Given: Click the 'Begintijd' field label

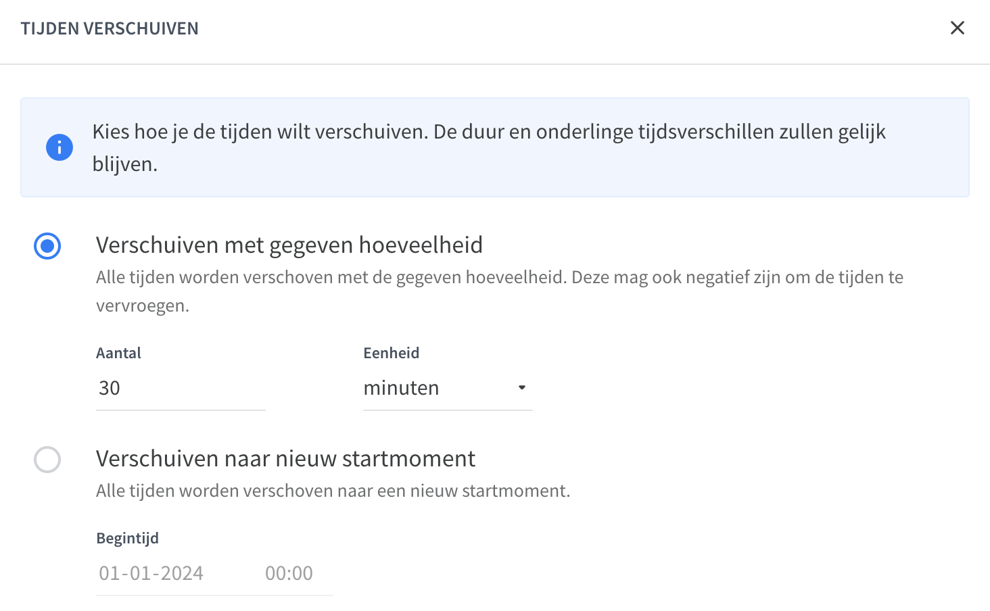Looking at the screenshot, I should tap(127, 538).
